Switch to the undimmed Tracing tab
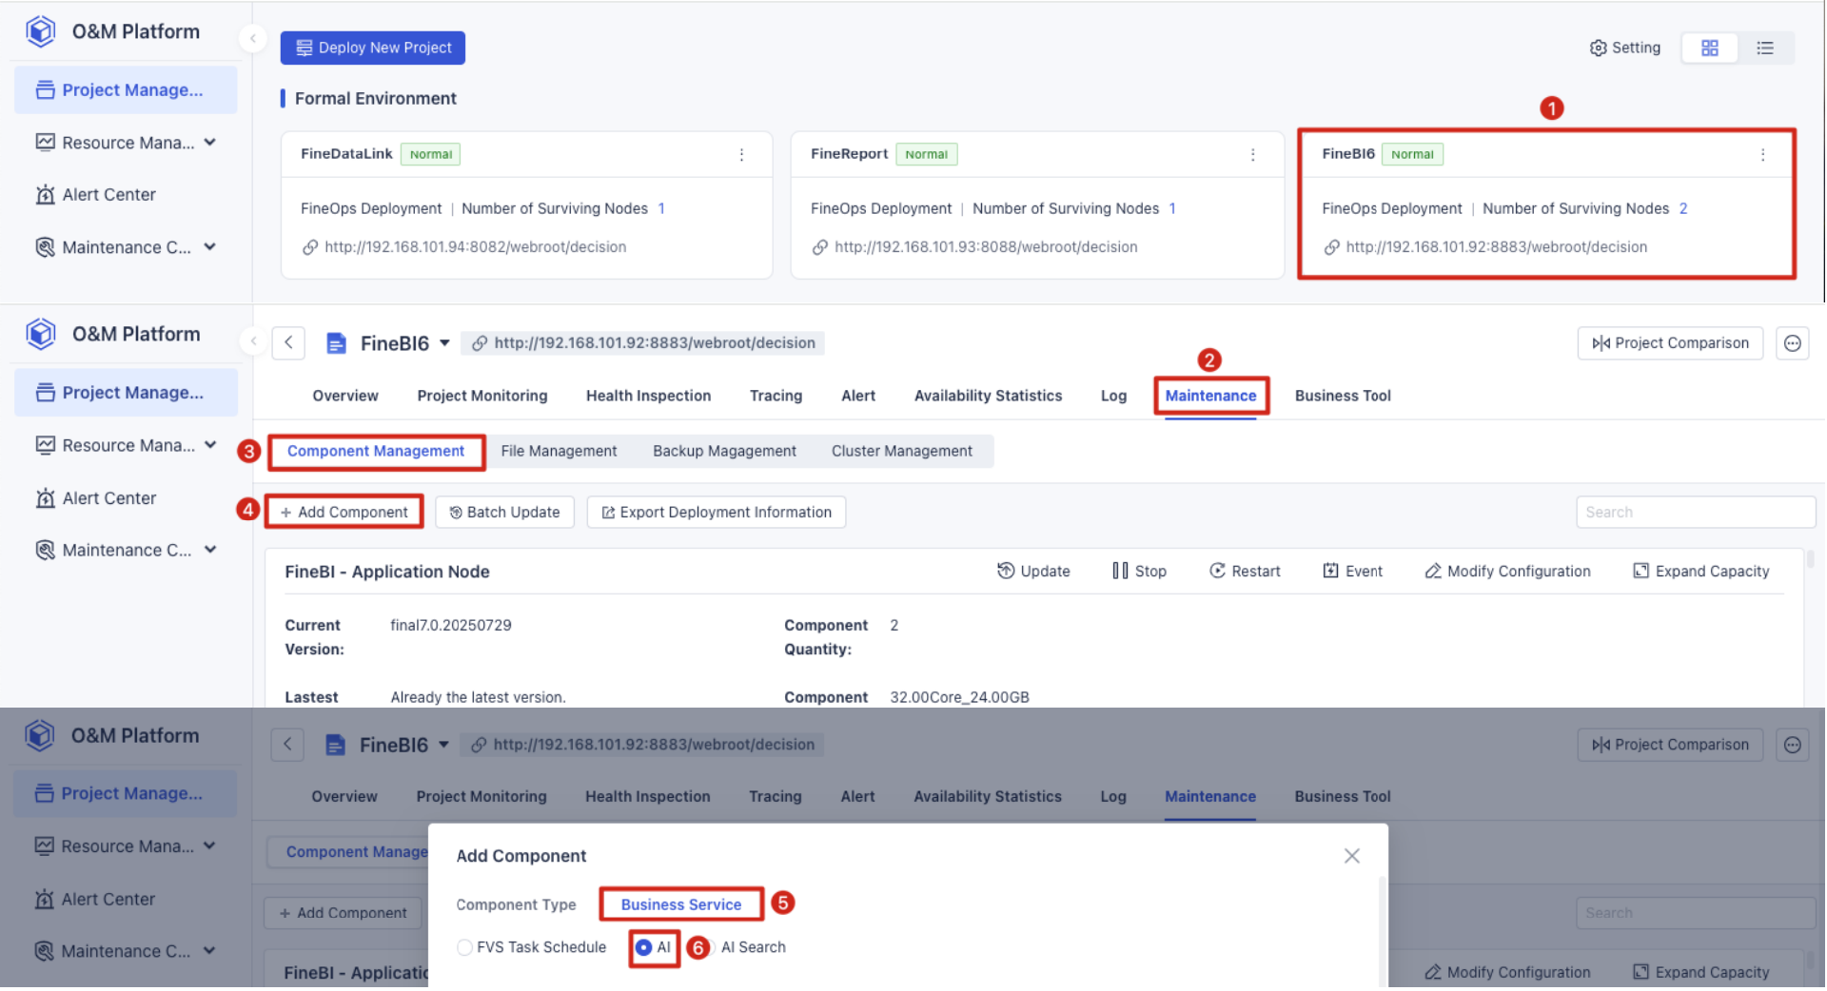This screenshot has height=991, width=1827. 776,396
